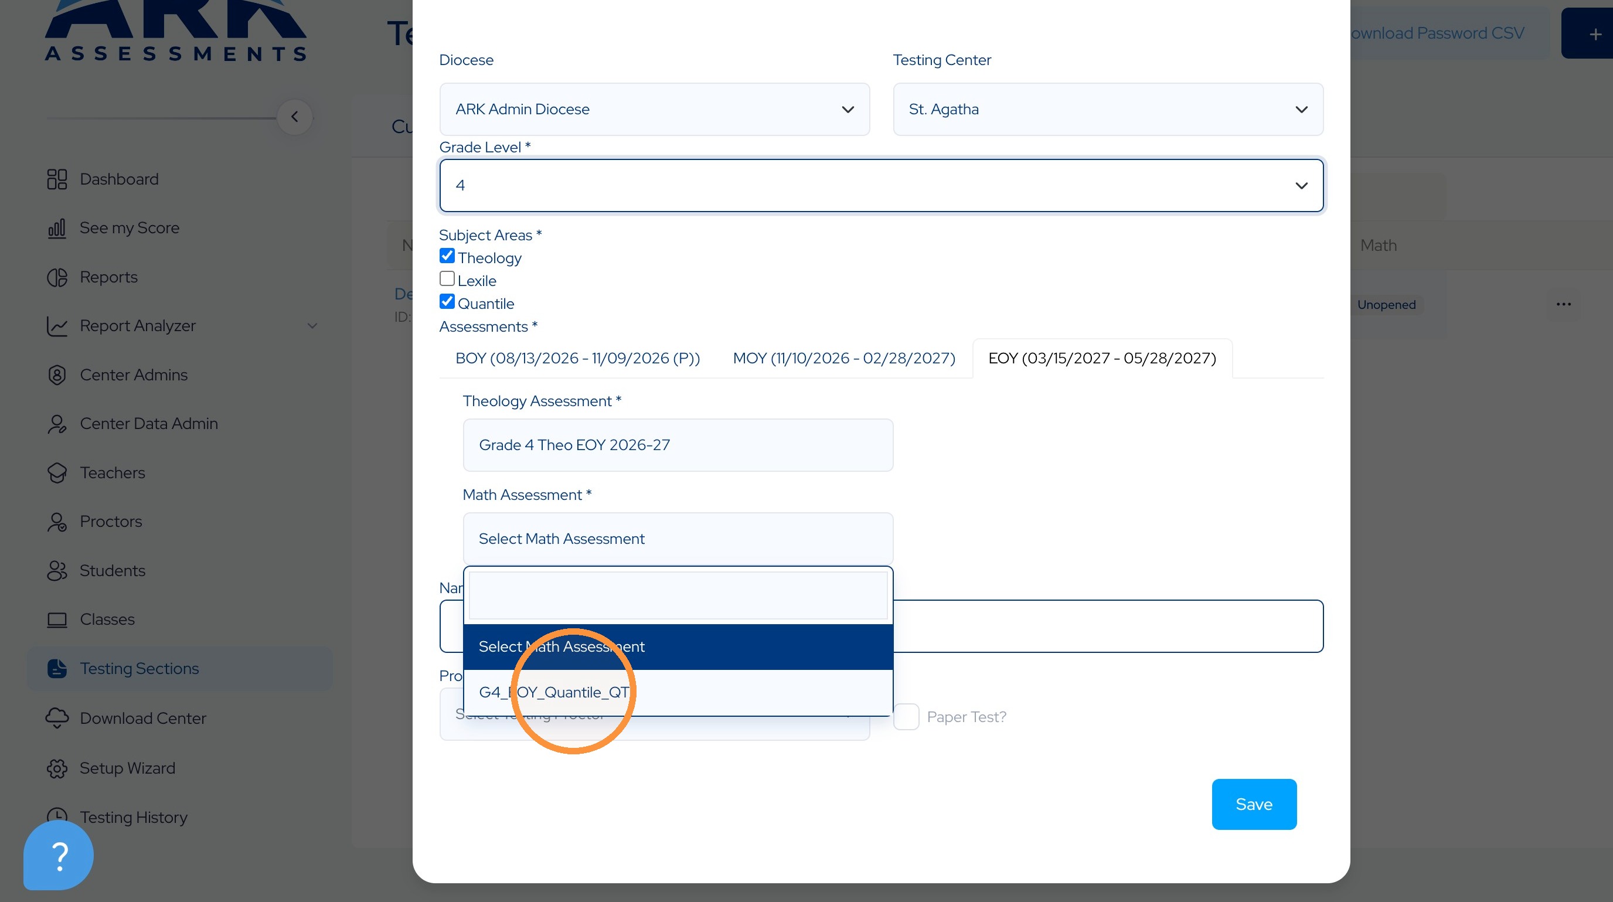Select the Reports pie-chart icon
The image size is (1613, 902).
coord(57,277)
